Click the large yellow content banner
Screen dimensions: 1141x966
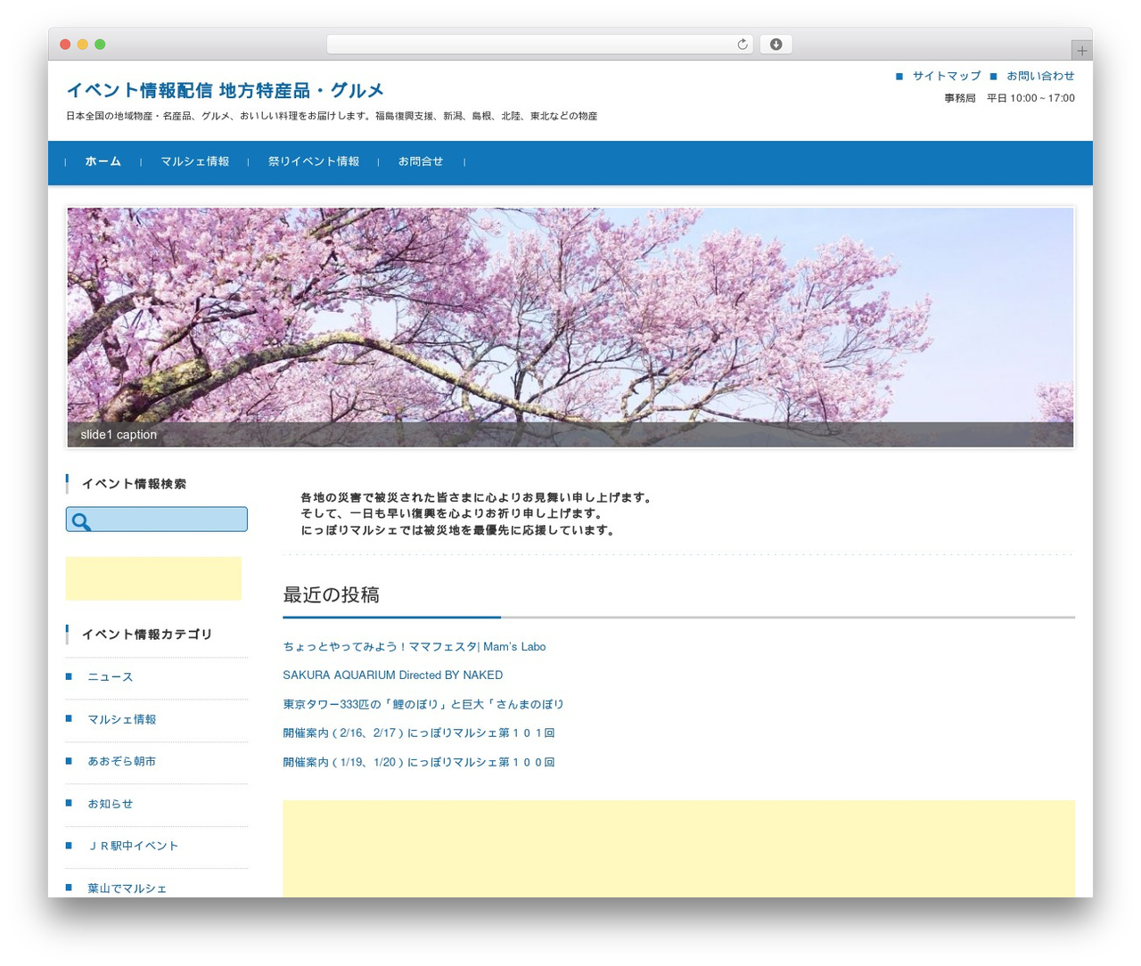tap(678, 848)
